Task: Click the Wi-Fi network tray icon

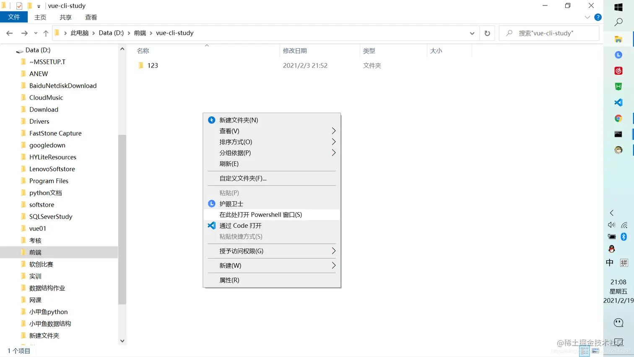Action: coord(624,225)
